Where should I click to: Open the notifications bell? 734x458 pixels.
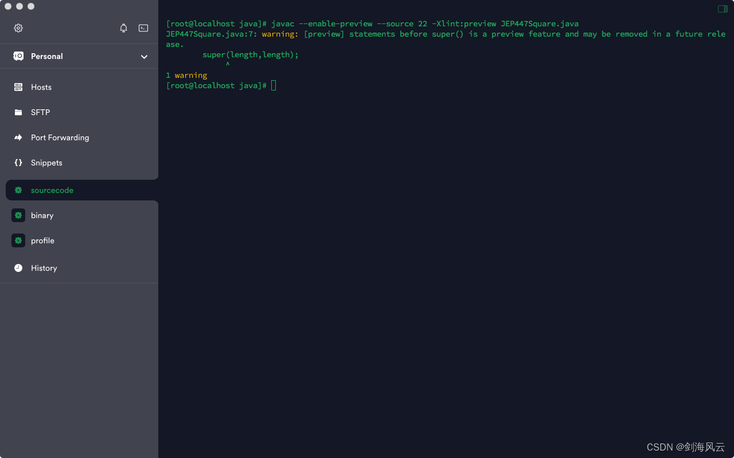(x=123, y=27)
